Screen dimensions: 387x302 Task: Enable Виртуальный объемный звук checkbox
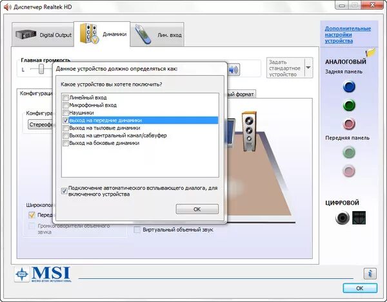[x=137, y=230]
